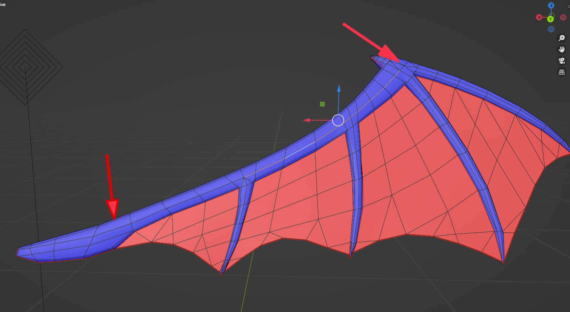Click the dark blue sphere below the gizmo
Viewport: 570px width, 312px height.
(551, 29)
